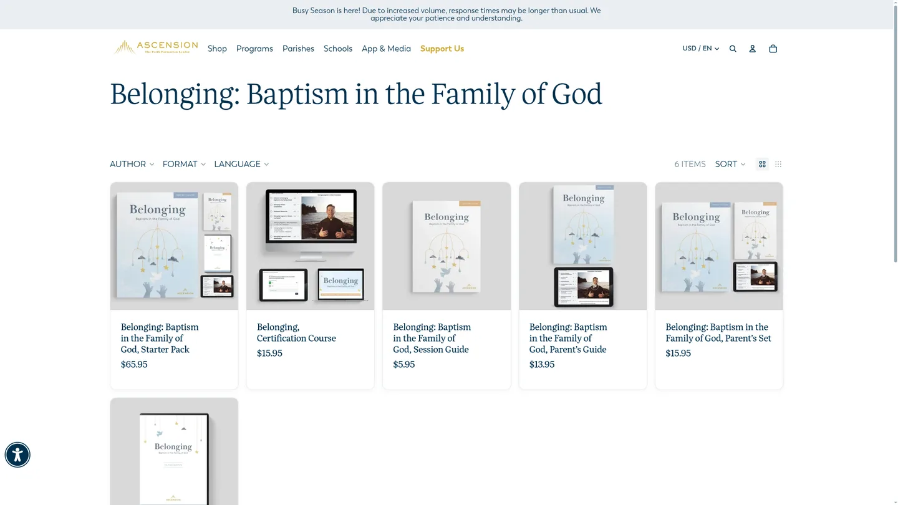Screen dimensions: 898x505
Task: Click the $5.95 price
Action: click(x=404, y=365)
